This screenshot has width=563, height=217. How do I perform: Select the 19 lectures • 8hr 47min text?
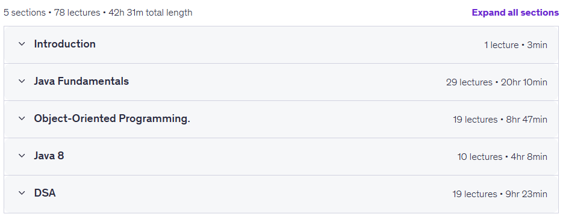(x=500, y=120)
